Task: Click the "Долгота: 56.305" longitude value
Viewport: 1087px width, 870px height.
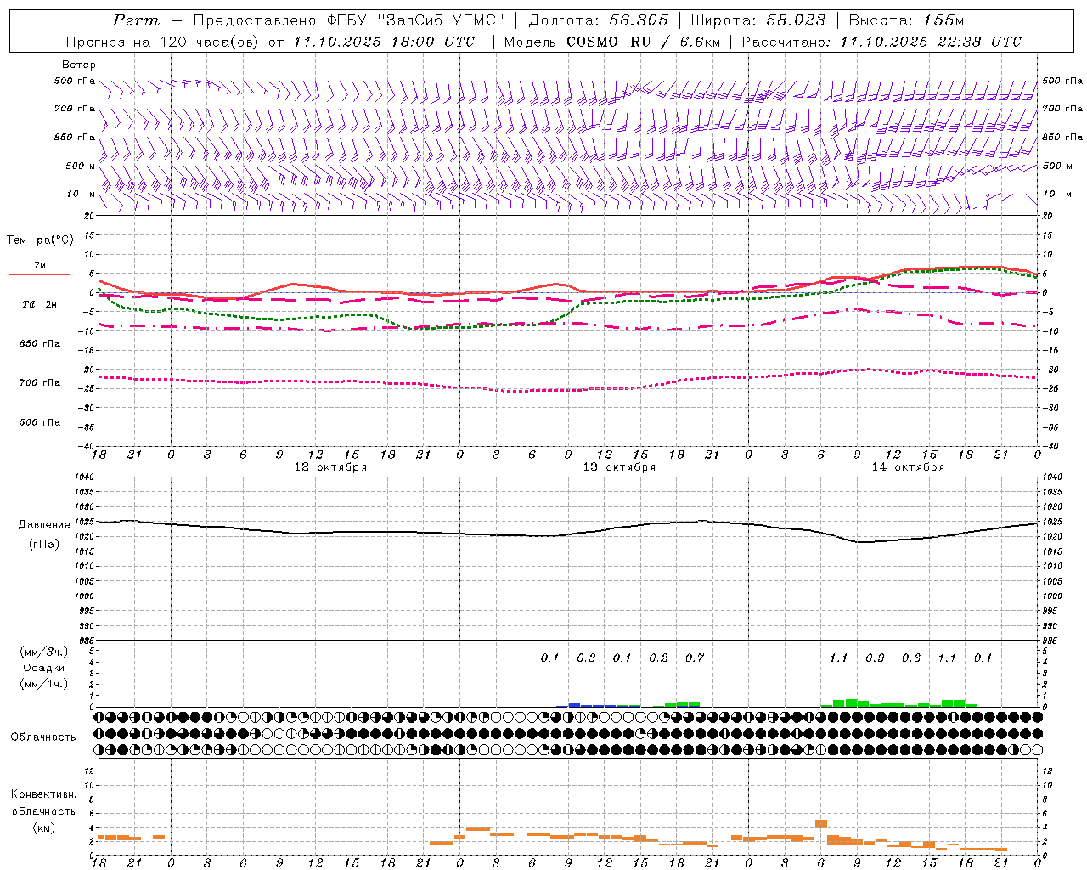Action: 599,20
